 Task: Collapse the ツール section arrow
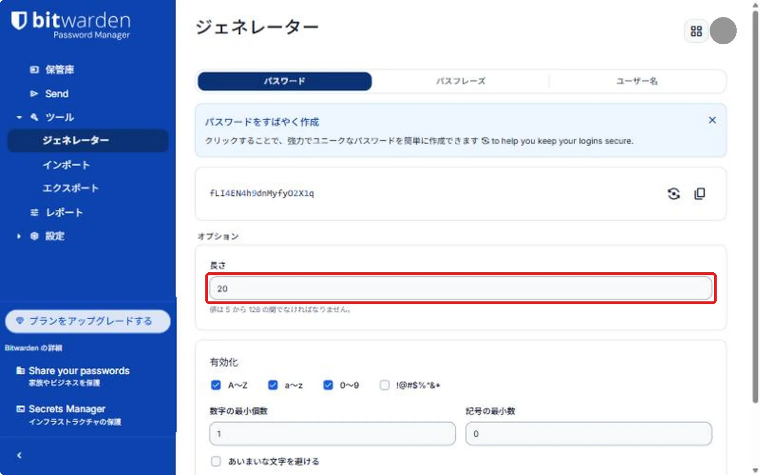[x=19, y=117]
